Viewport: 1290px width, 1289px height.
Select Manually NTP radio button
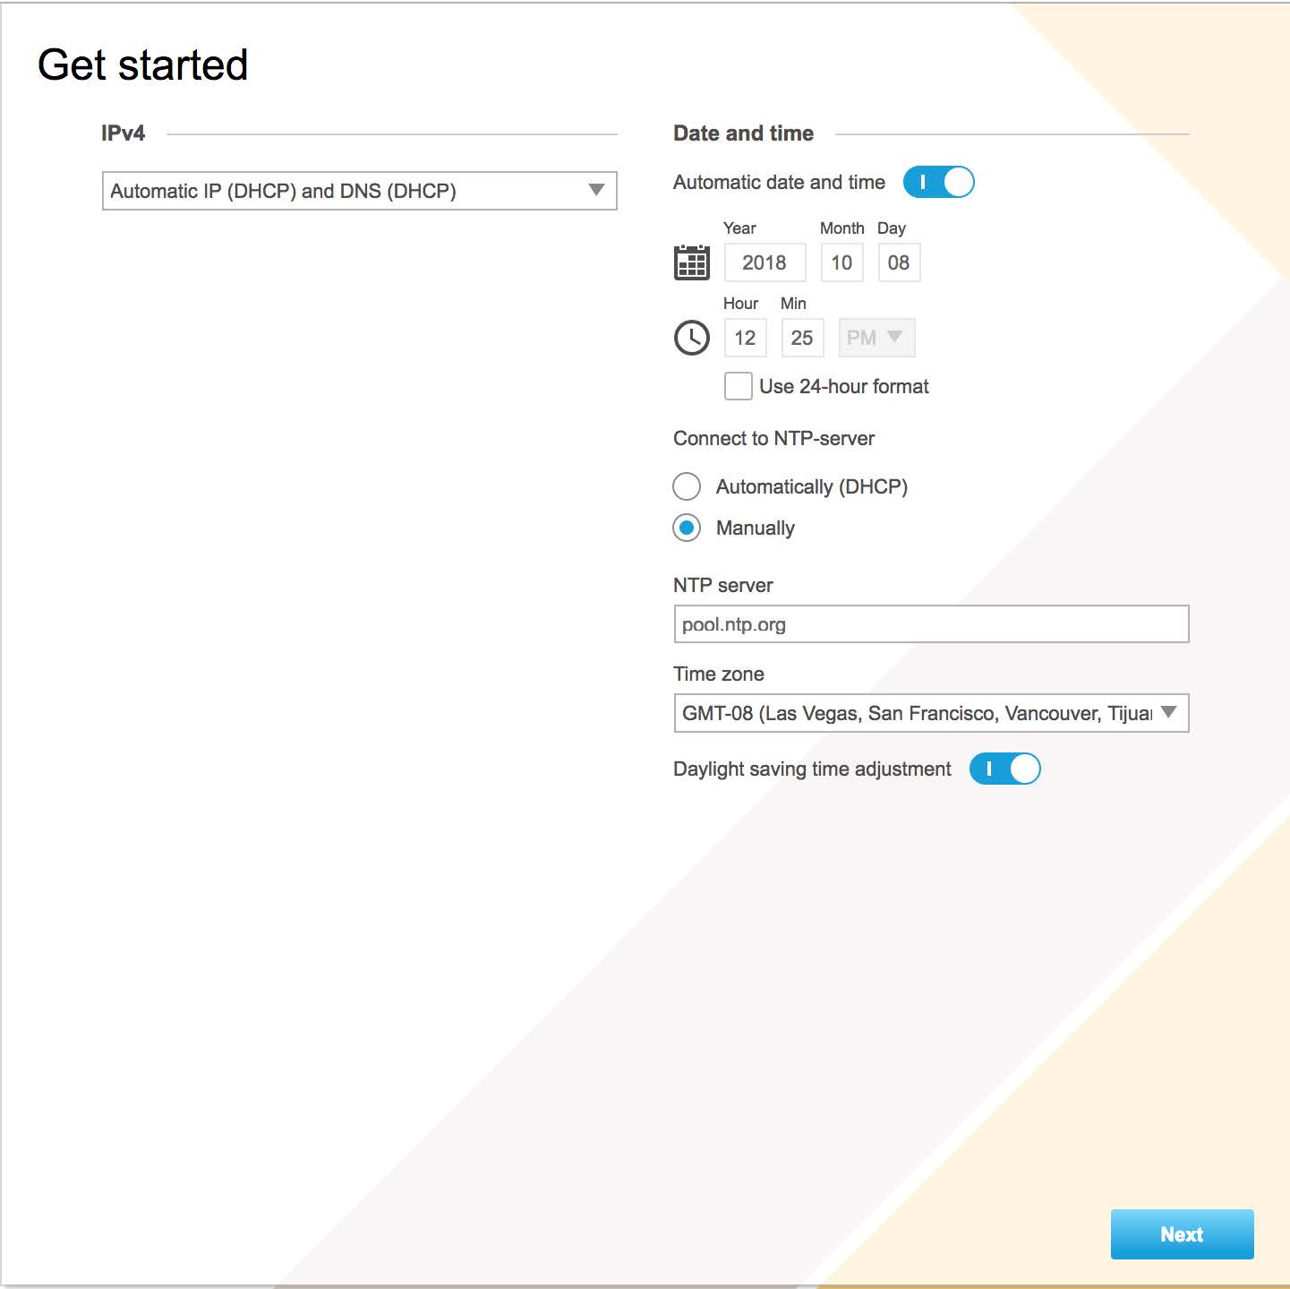coord(687,528)
